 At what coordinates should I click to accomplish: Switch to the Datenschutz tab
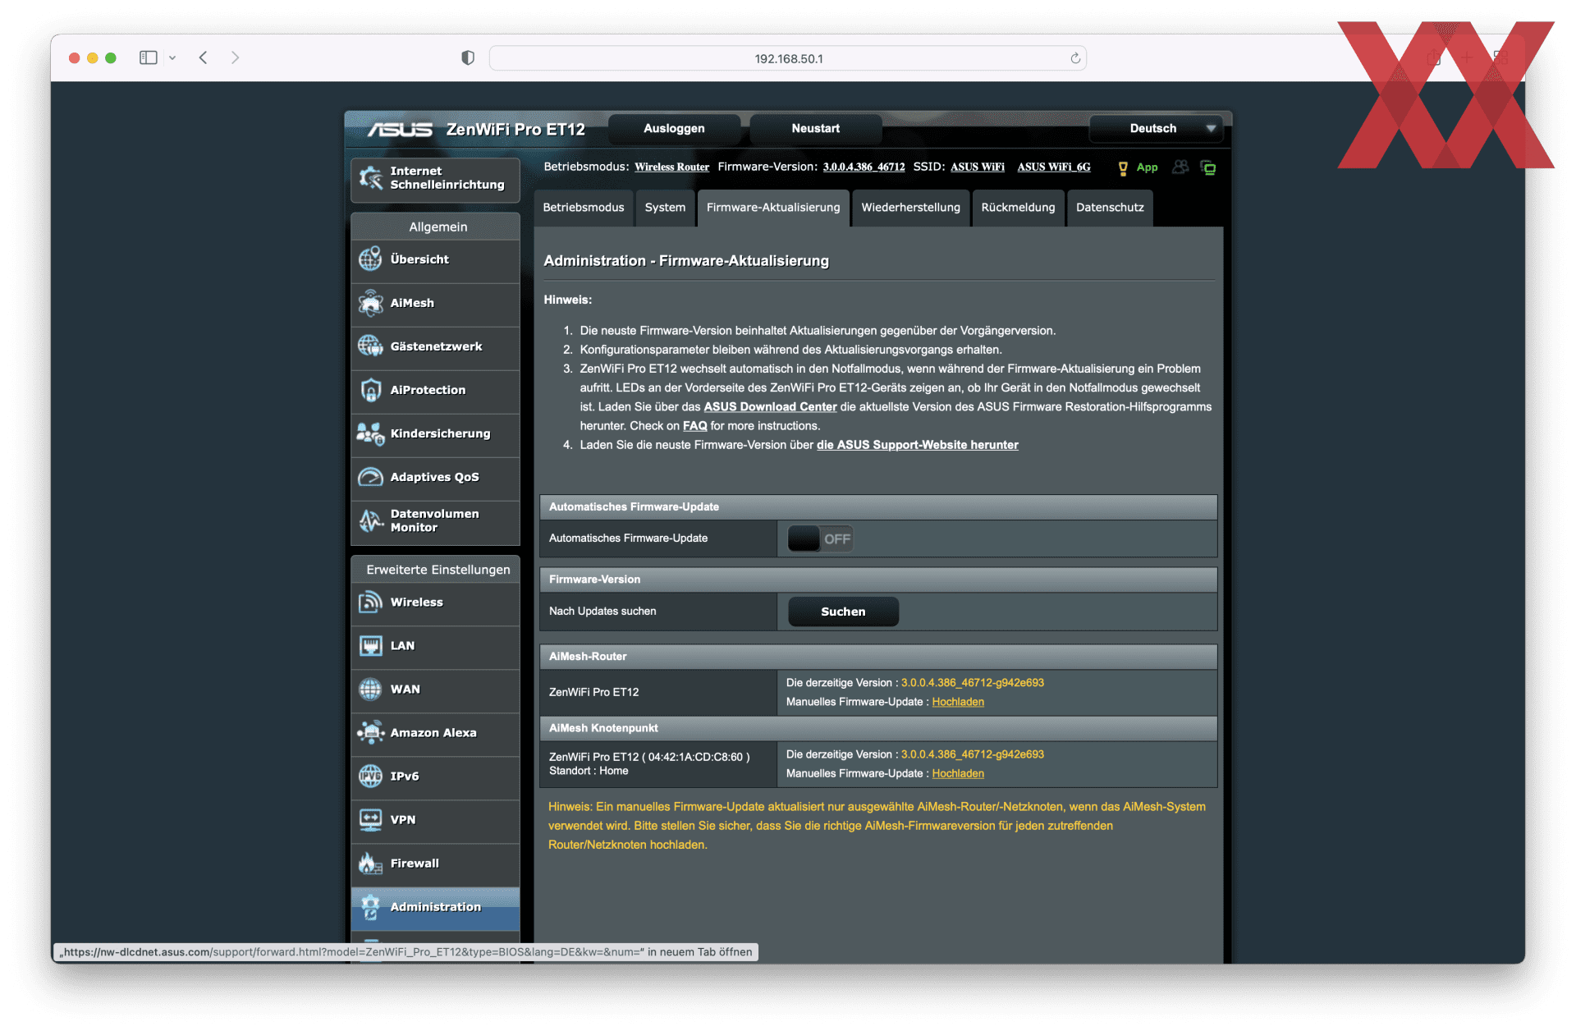pyautogui.click(x=1110, y=208)
